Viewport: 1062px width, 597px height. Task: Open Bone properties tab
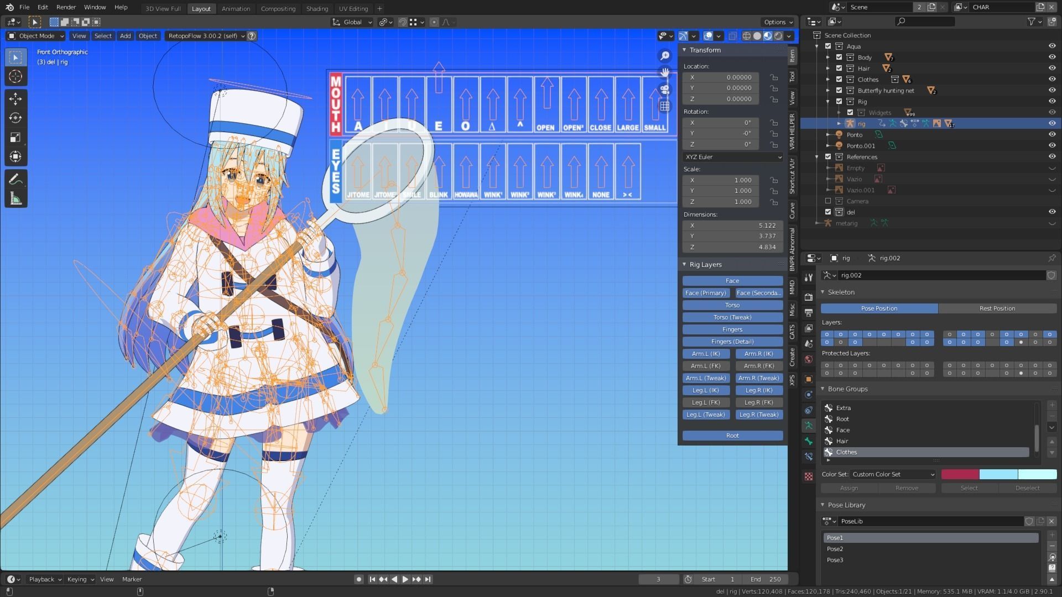click(809, 441)
